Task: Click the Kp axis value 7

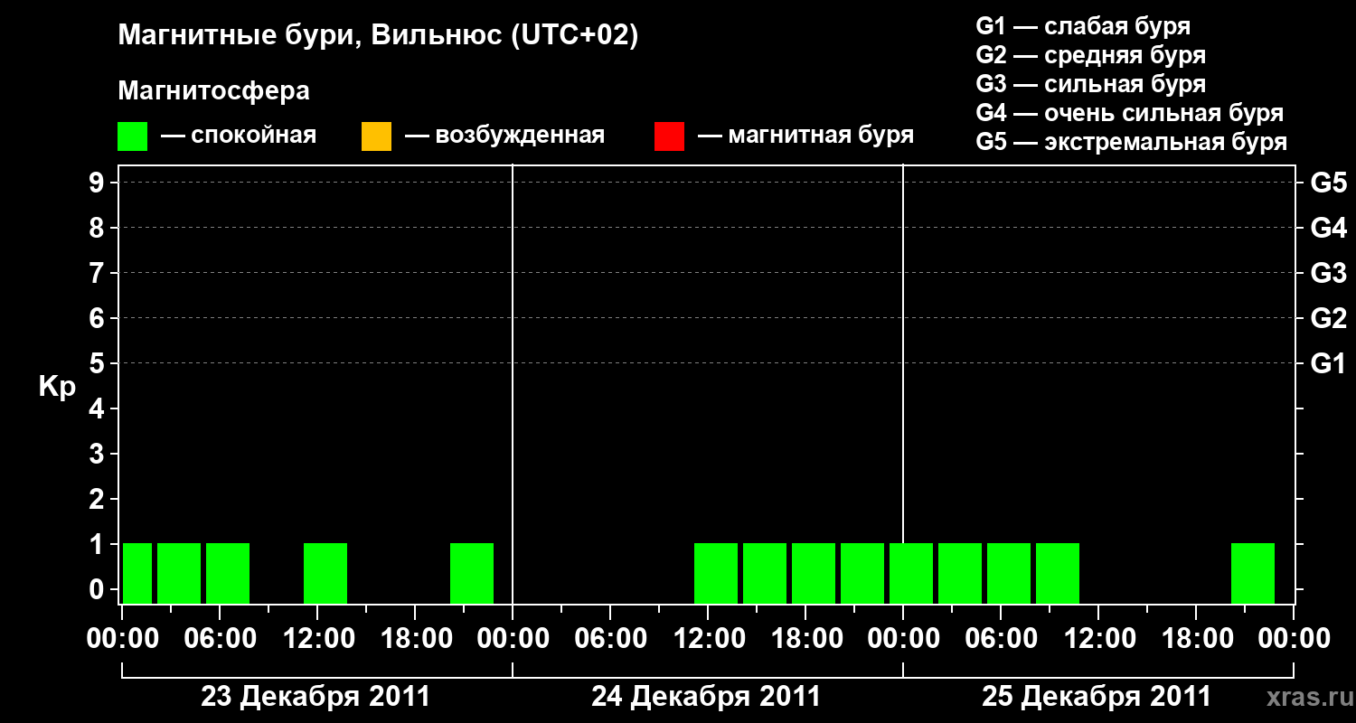Action: [x=99, y=273]
